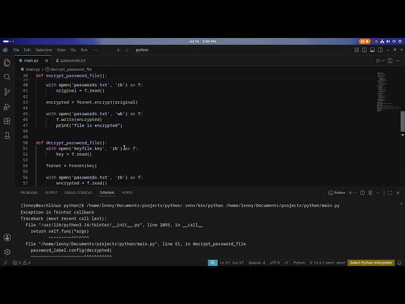
Task: Switch to the main.py editor tab
Action: pyautogui.click(x=31, y=61)
